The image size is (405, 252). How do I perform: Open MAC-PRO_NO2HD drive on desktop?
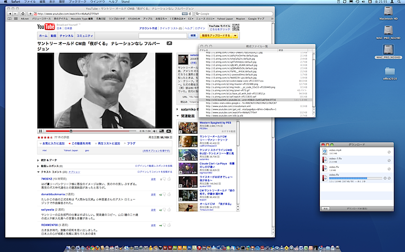point(388,31)
